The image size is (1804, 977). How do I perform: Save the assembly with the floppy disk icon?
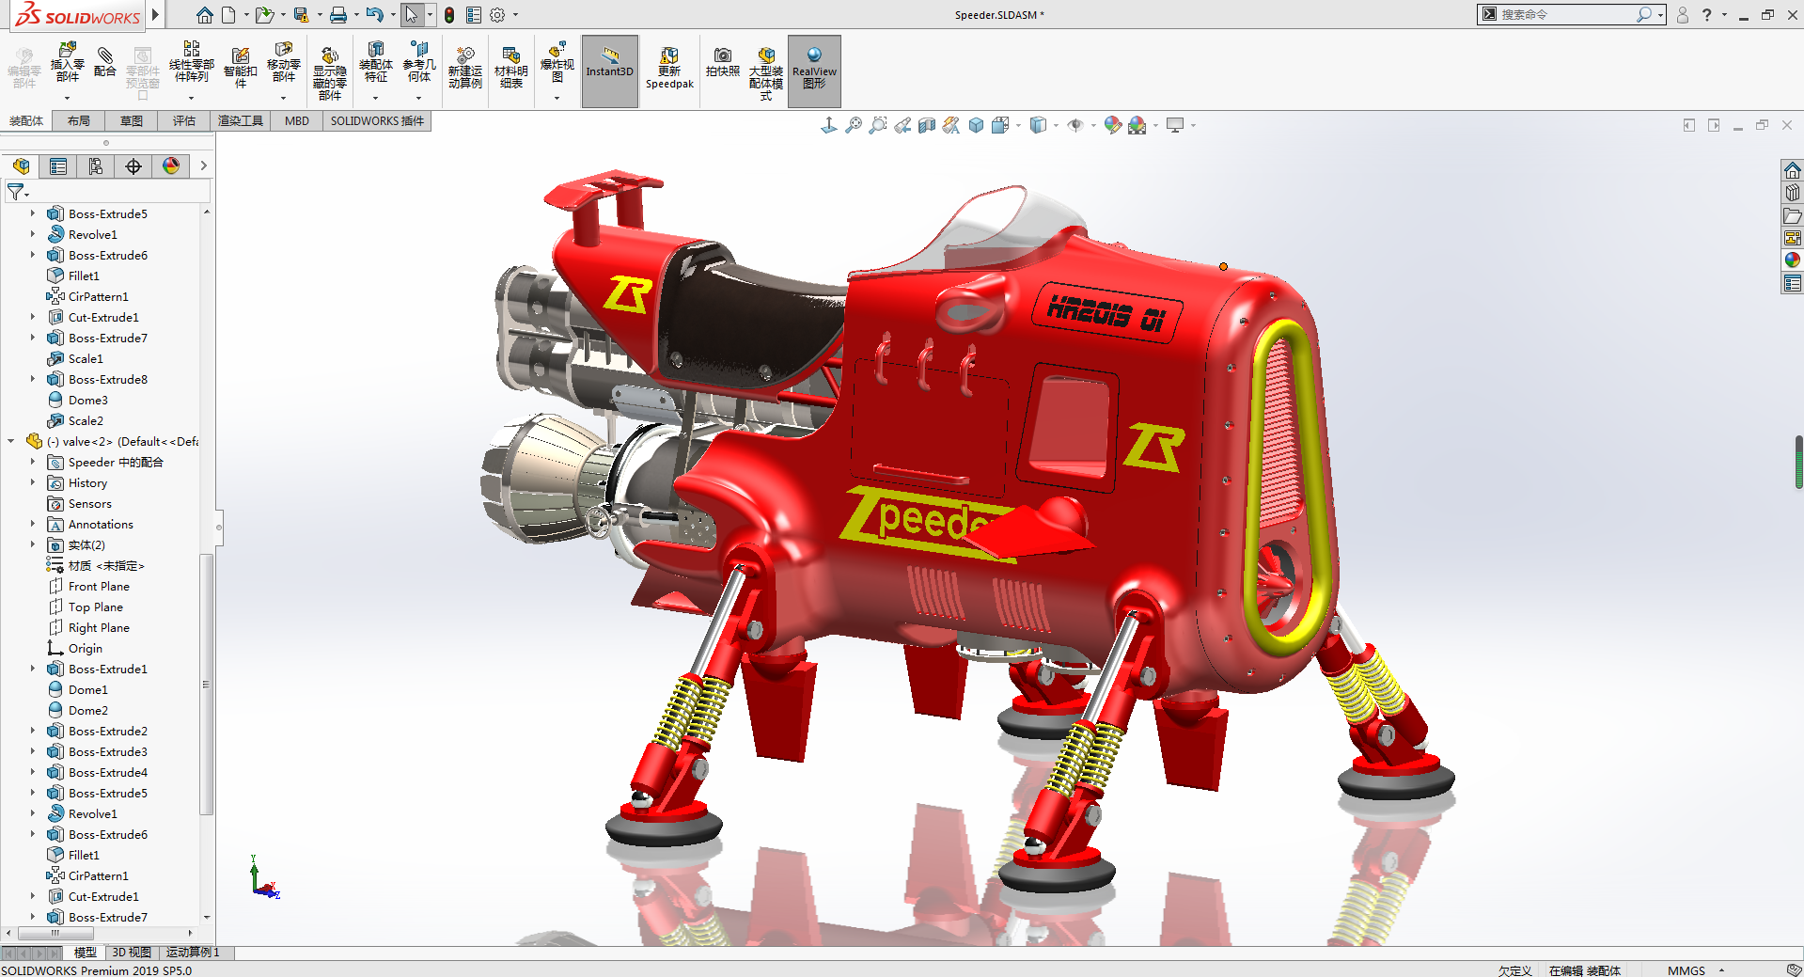click(301, 15)
